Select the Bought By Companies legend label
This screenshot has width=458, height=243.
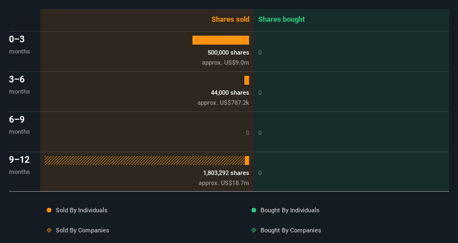click(291, 230)
